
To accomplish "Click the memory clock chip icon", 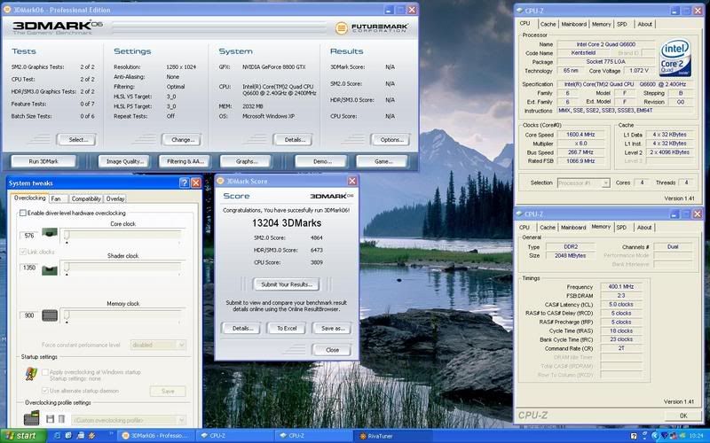I will coord(50,315).
